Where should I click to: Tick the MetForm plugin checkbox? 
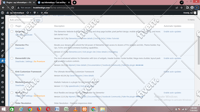pyautogui.click(x=12, y=93)
